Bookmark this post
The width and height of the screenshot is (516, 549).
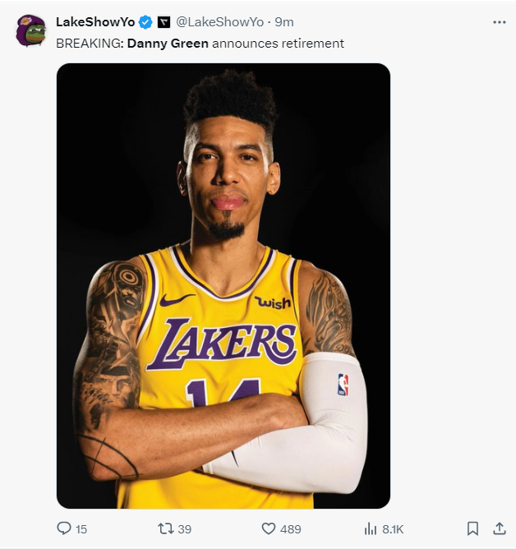click(473, 528)
